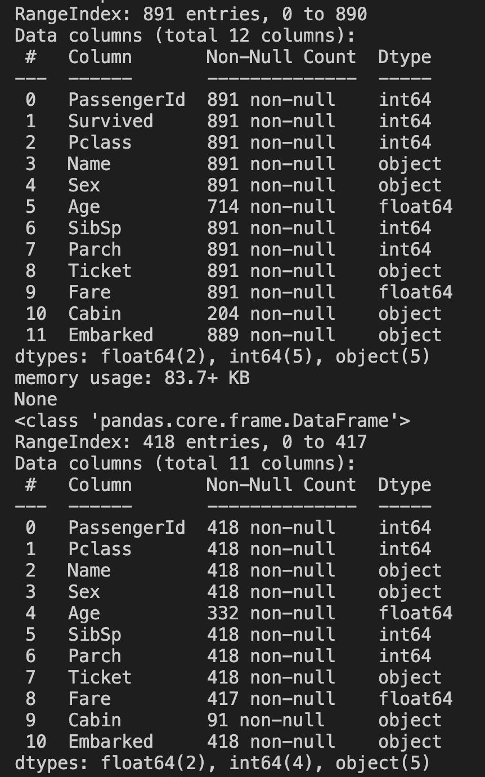
Task: Select the '417 non-null' Fare count
Action: pyautogui.click(x=271, y=699)
